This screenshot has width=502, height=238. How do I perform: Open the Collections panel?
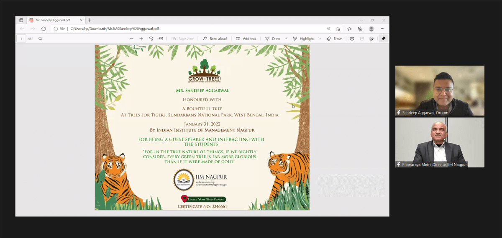[x=360, y=29]
